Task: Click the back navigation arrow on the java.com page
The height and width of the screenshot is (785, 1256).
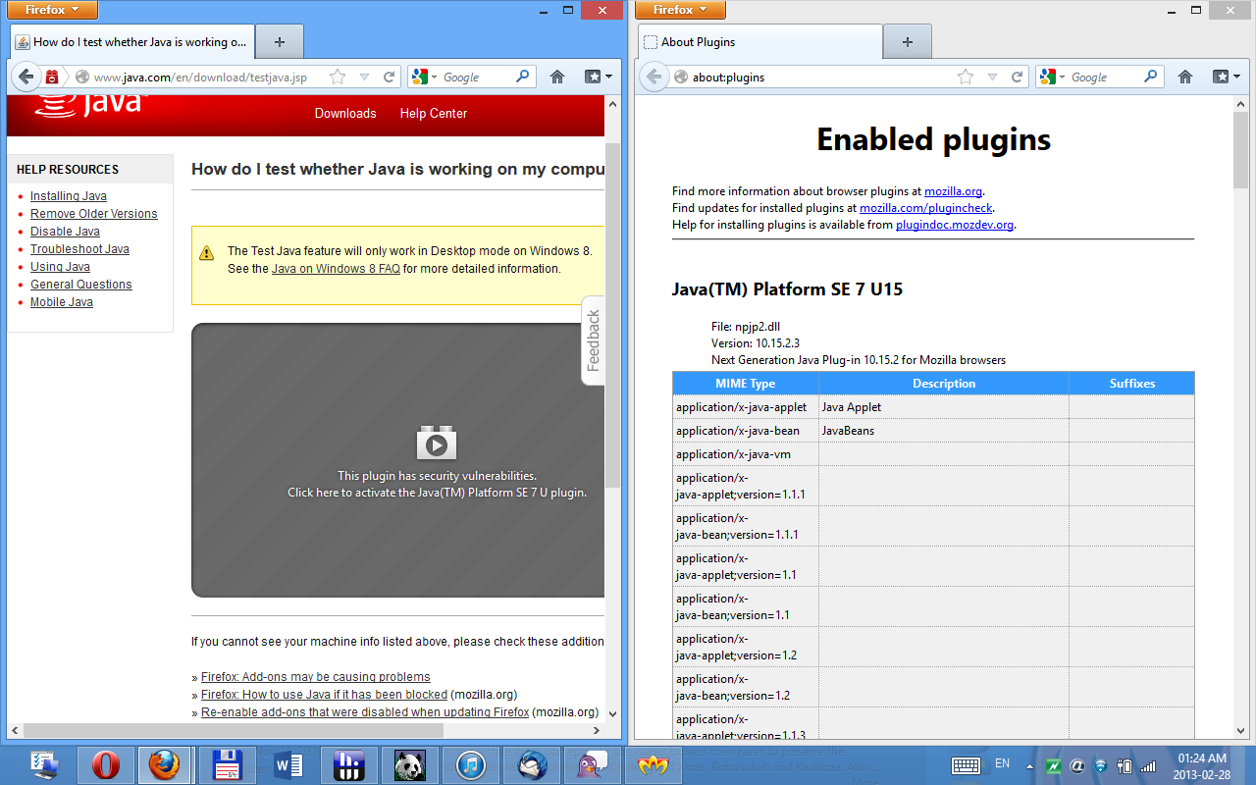Action: (26, 77)
